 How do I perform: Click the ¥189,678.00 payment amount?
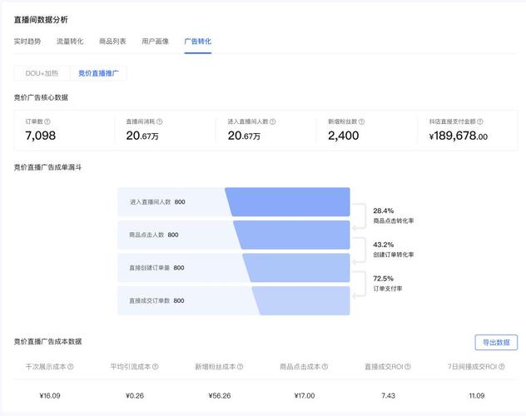pos(459,136)
